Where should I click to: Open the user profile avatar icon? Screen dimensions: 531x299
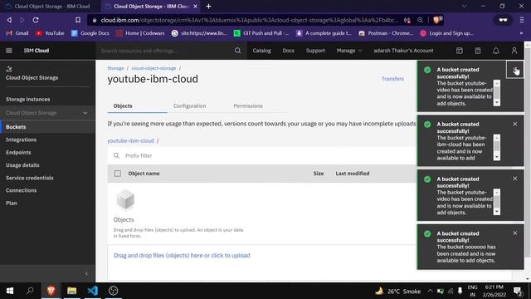pyautogui.click(x=514, y=51)
